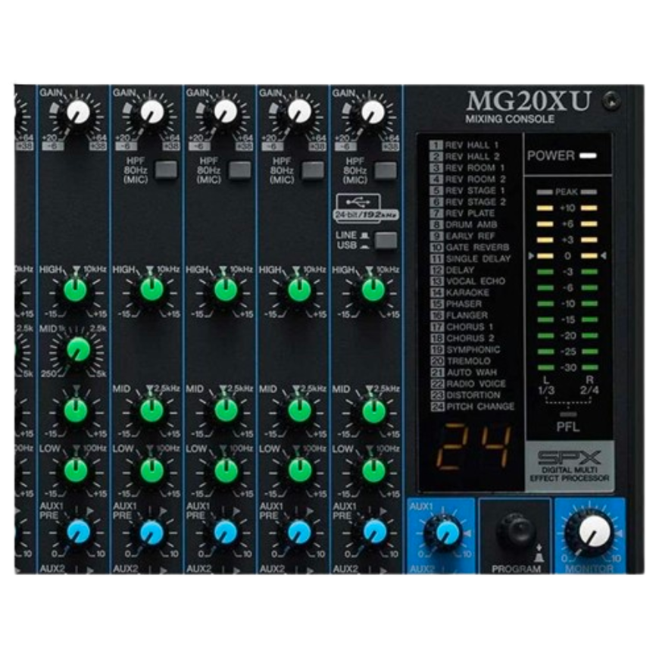The width and height of the screenshot is (659, 659).
Task: Click the L 1/3 meter channel label
Action: (546, 386)
